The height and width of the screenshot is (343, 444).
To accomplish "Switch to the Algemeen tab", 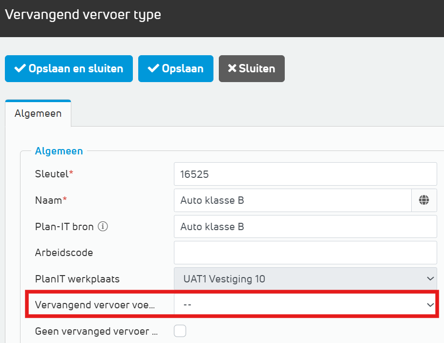I will click(x=38, y=113).
